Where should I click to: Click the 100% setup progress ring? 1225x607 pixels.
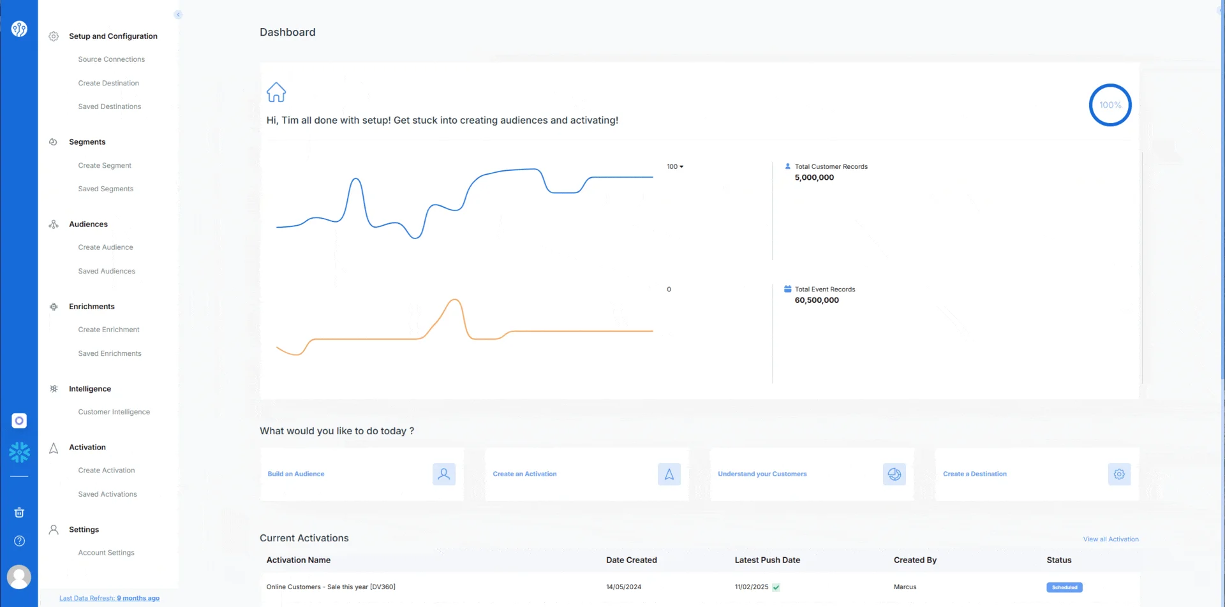pos(1110,105)
